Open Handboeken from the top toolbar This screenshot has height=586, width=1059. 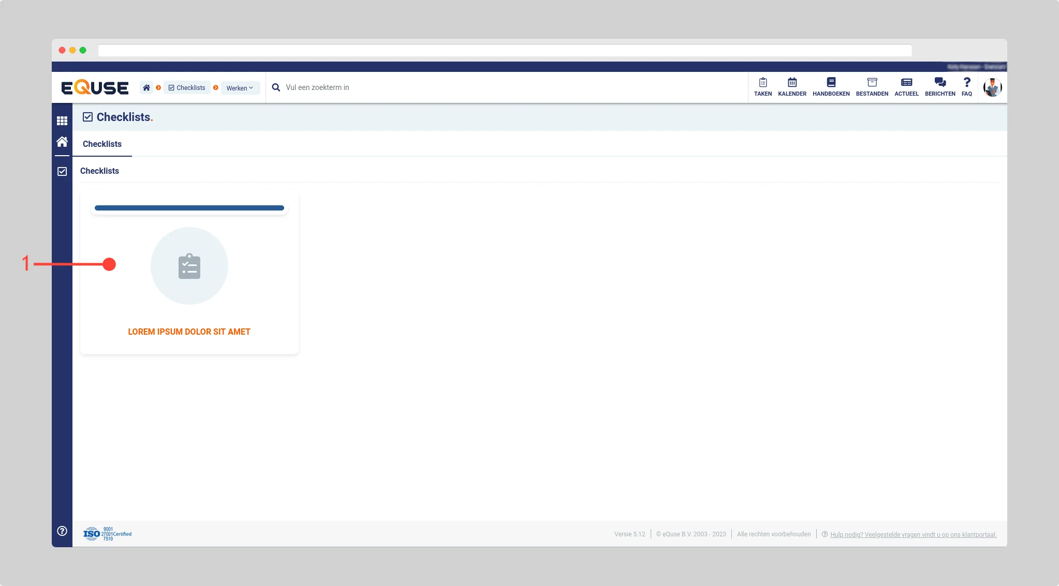click(831, 86)
